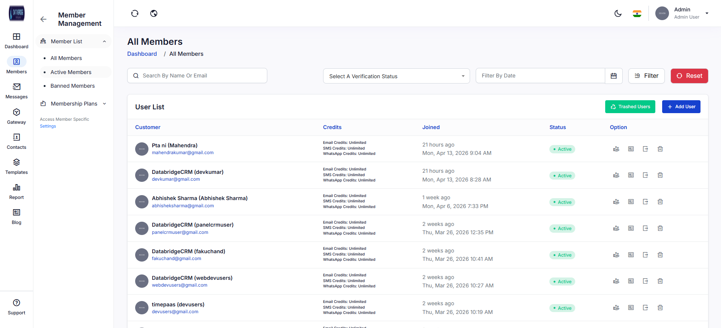Delete Pta ni (Mahendra) with trash icon

click(x=660, y=149)
